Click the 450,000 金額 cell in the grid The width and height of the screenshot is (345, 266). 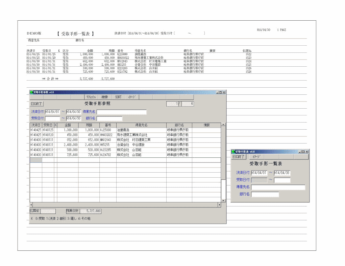(x=68, y=135)
